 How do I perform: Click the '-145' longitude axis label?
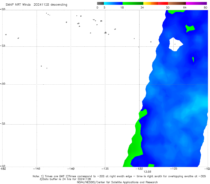pos(37,169)
